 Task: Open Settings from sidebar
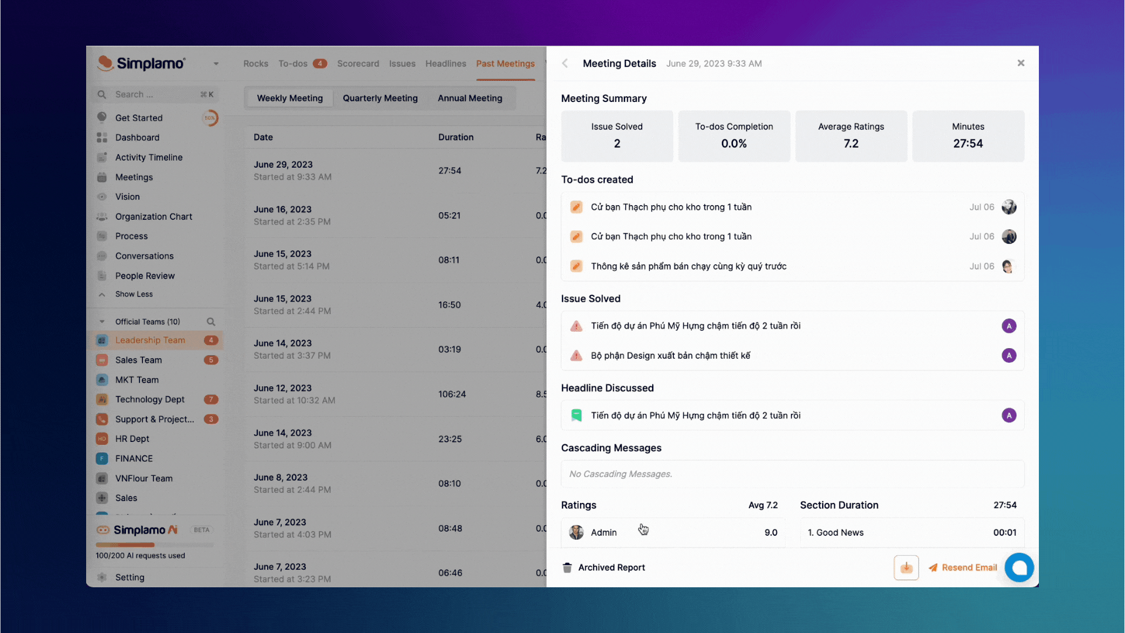tap(129, 577)
